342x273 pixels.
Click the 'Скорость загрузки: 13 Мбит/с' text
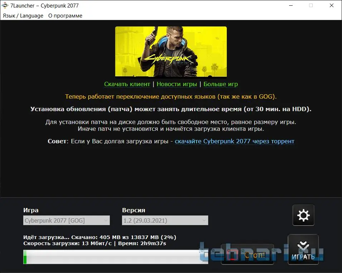pos(67,243)
